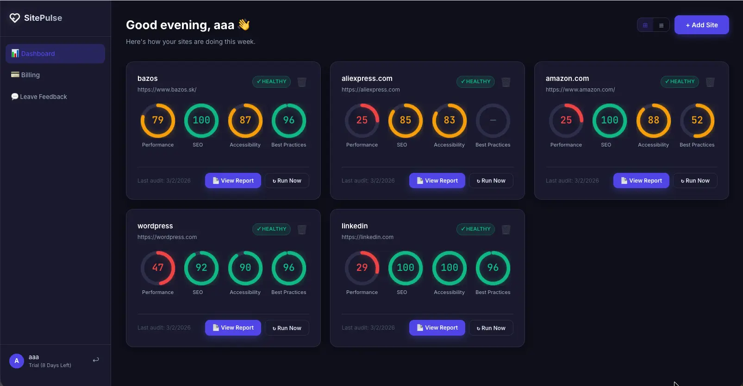
Task: Click aliexpress.com Accessibility gauge 83
Action: tap(450, 120)
